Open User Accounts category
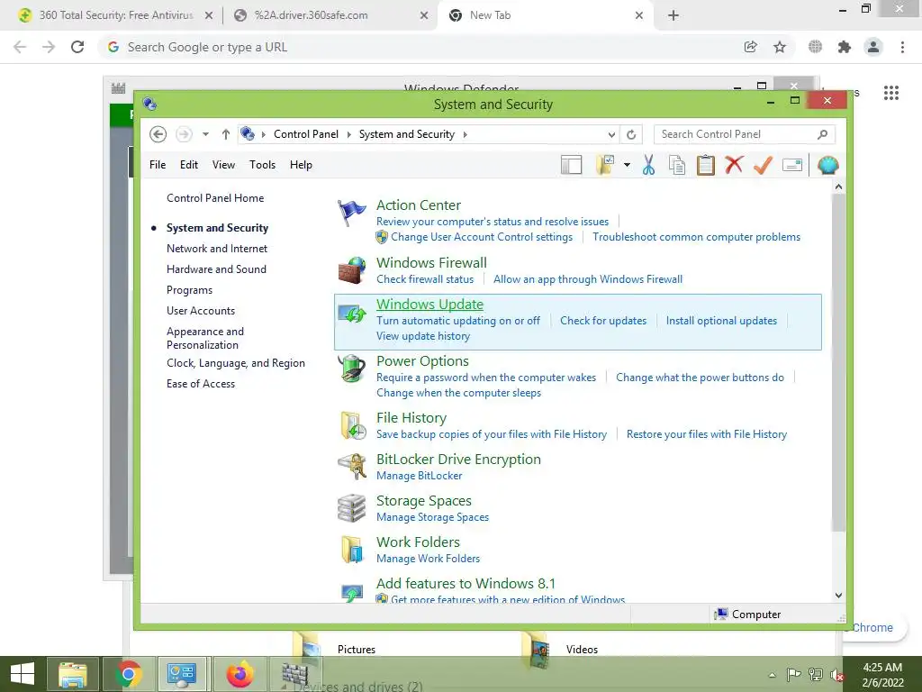 (201, 311)
